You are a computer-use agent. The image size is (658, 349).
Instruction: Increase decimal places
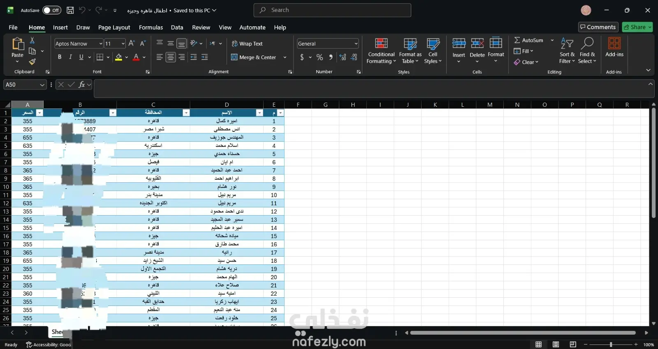click(x=343, y=57)
